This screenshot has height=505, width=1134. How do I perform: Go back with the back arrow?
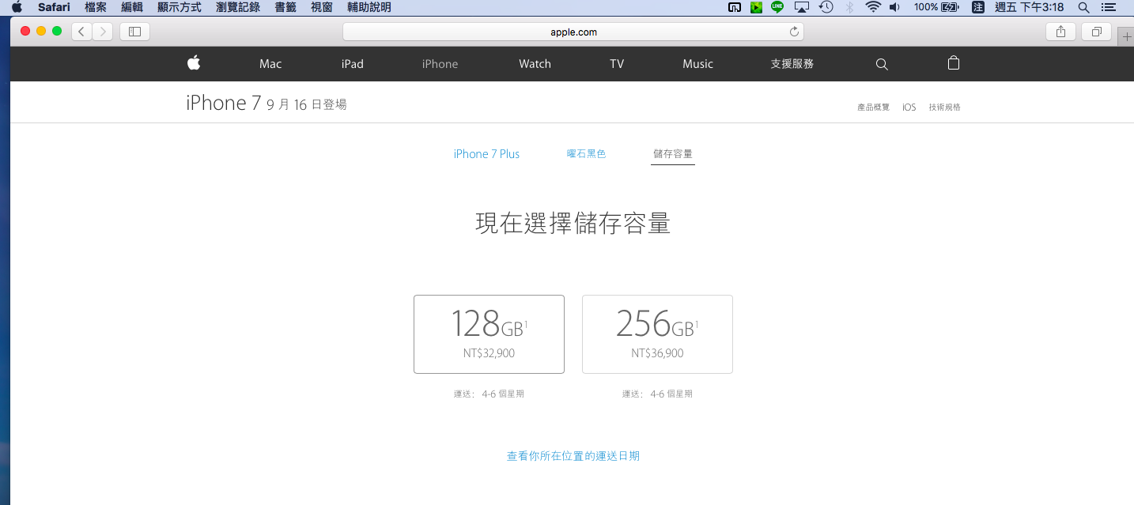(81, 32)
